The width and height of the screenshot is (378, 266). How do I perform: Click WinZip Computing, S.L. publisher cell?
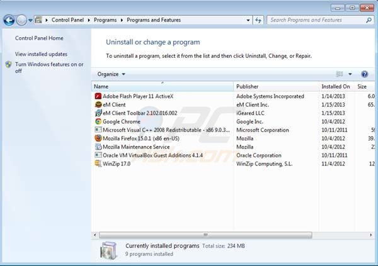(x=264, y=163)
